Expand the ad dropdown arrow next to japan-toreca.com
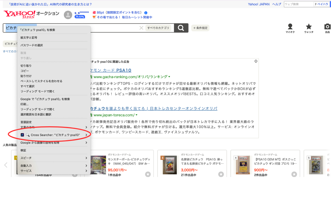The width and height of the screenshot is (331, 207). point(137,115)
